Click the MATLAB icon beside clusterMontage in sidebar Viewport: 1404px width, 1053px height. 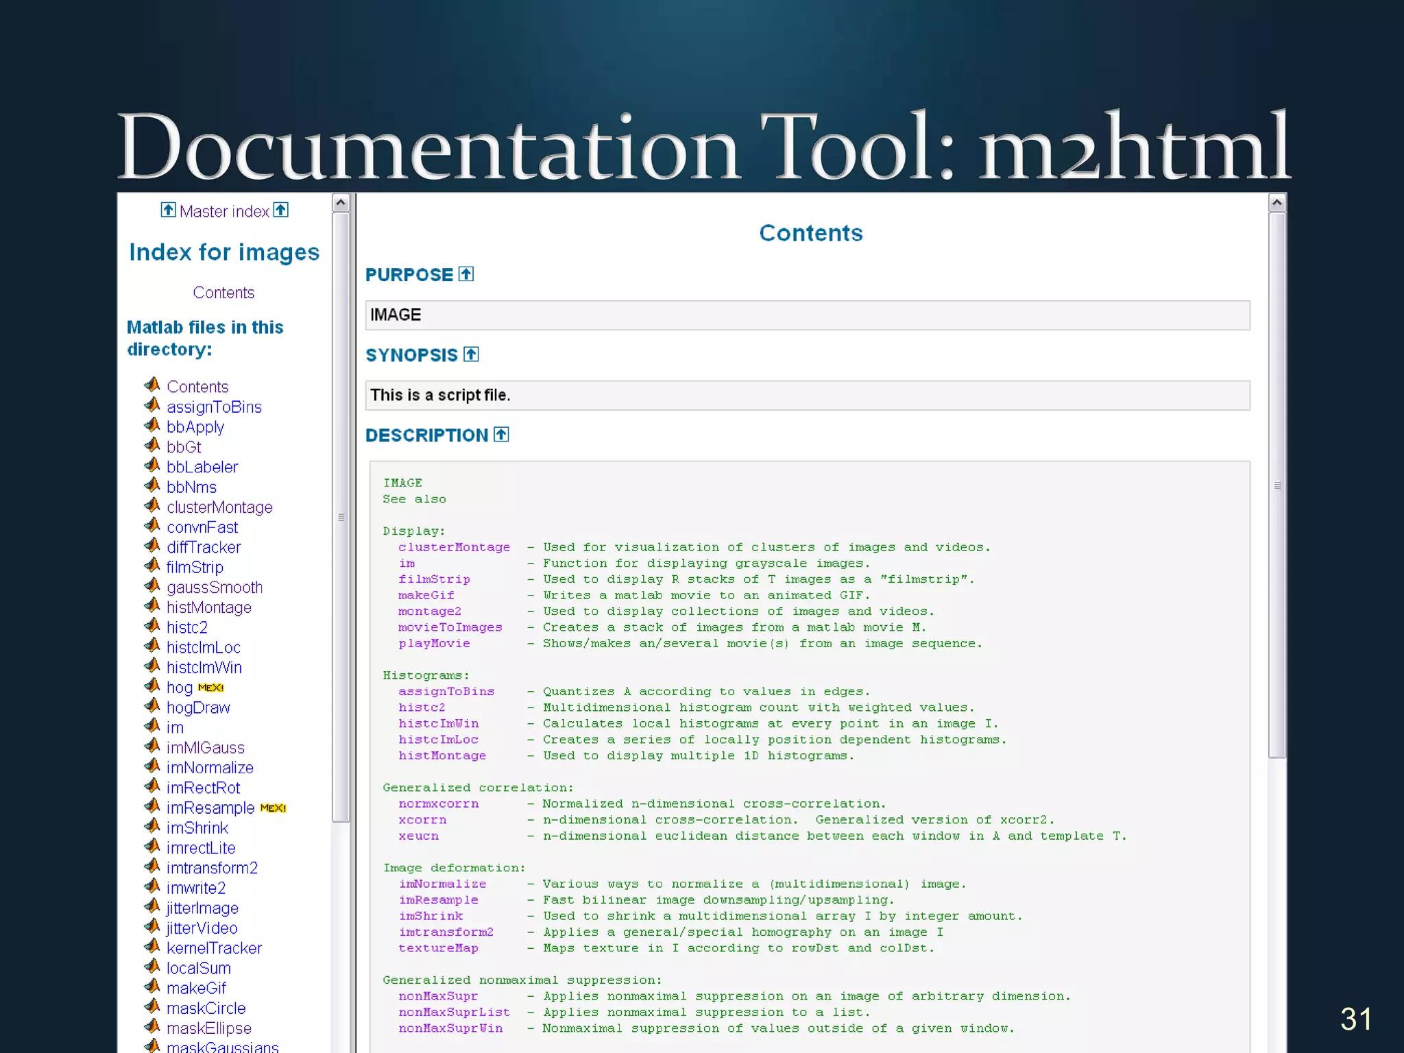(x=152, y=505)
